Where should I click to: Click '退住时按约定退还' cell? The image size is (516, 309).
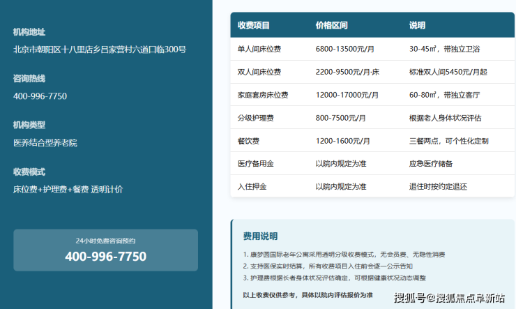(x=438, y=186)
